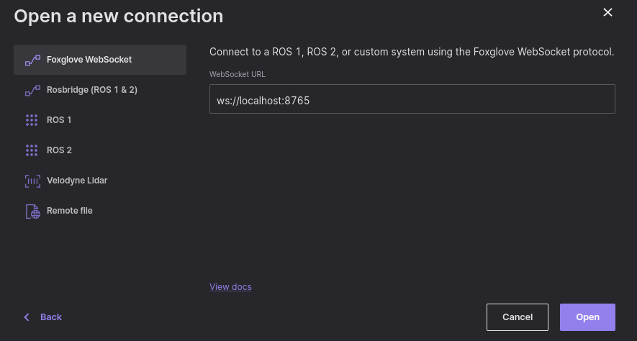The width and height of the screenshot is (637, 341).
Task: Click the Velodyne Lidar scanner icon
Action: click(32, 181)
